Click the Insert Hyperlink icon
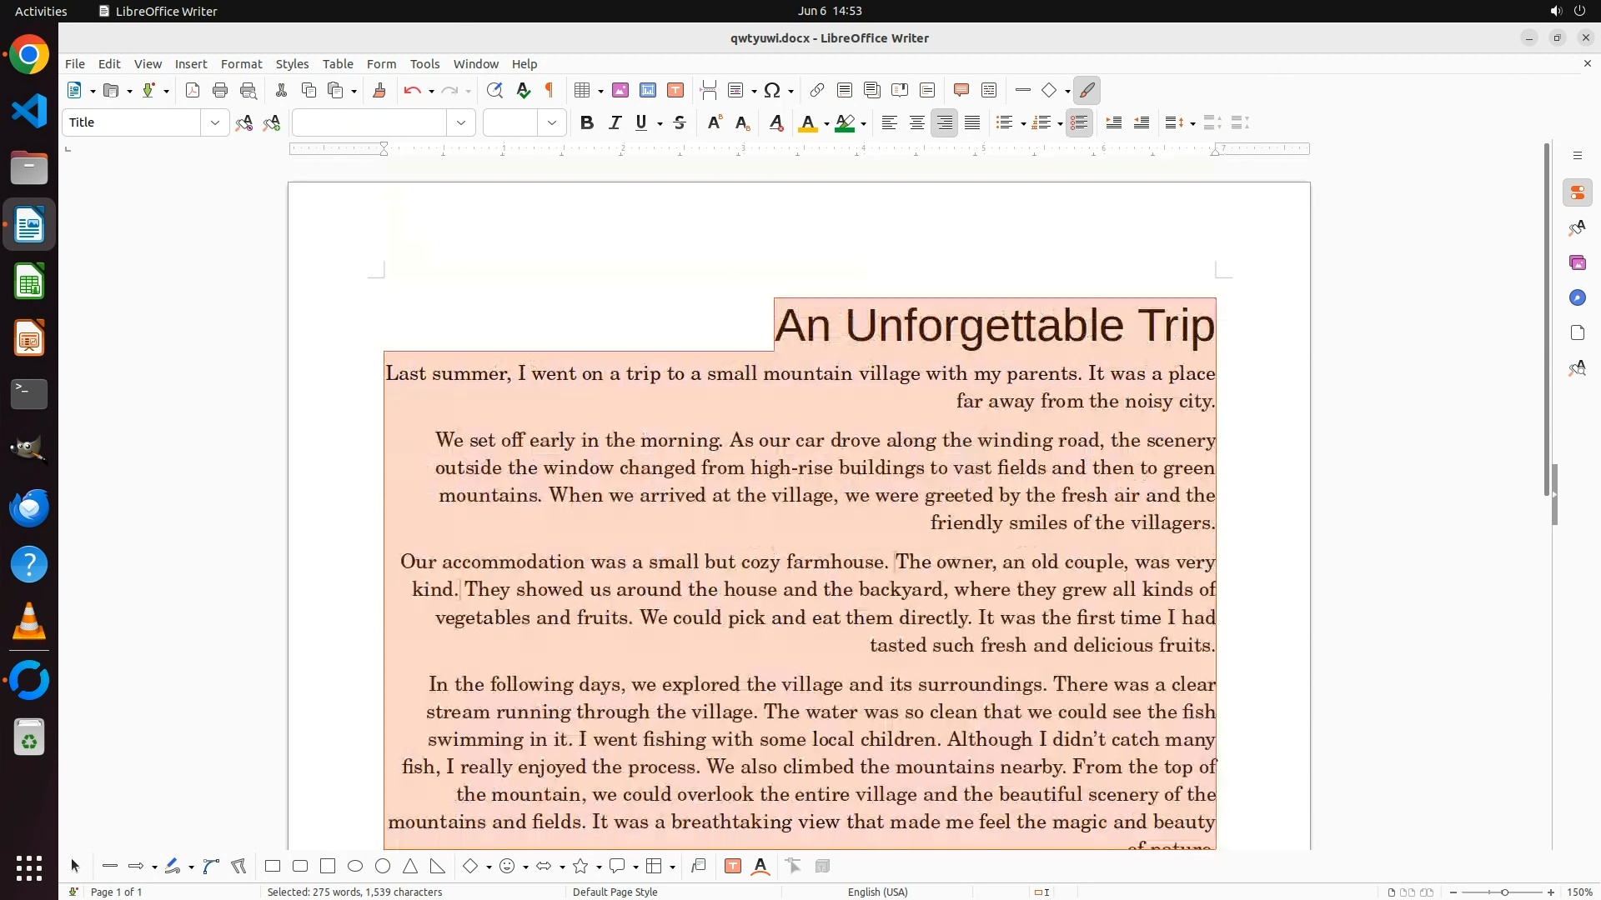The height and width of the screenshot is (900, 1601). (817, 91)
